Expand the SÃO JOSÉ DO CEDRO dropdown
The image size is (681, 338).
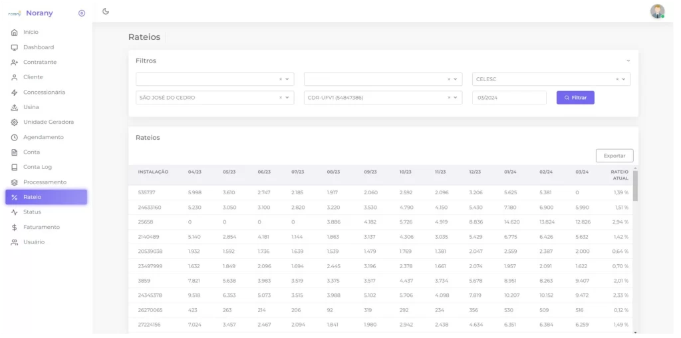click(287, 98)
